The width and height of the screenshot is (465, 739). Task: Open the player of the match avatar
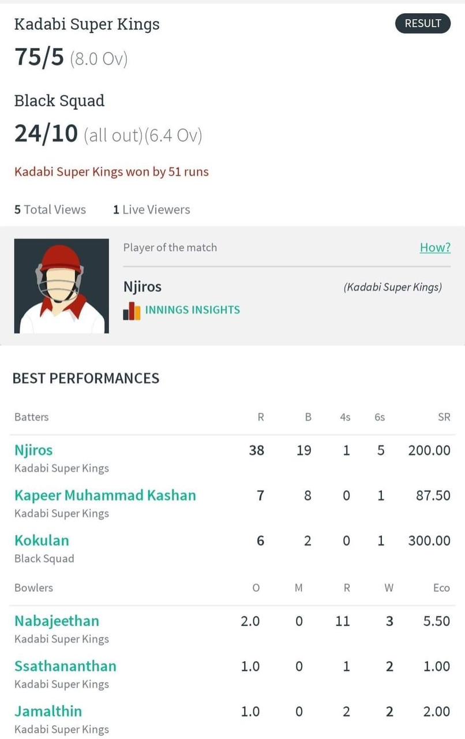click(62, 286)
